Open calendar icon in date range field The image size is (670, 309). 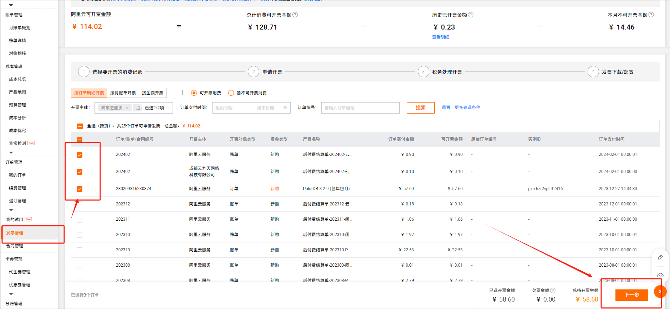click(x=285, y=108)
